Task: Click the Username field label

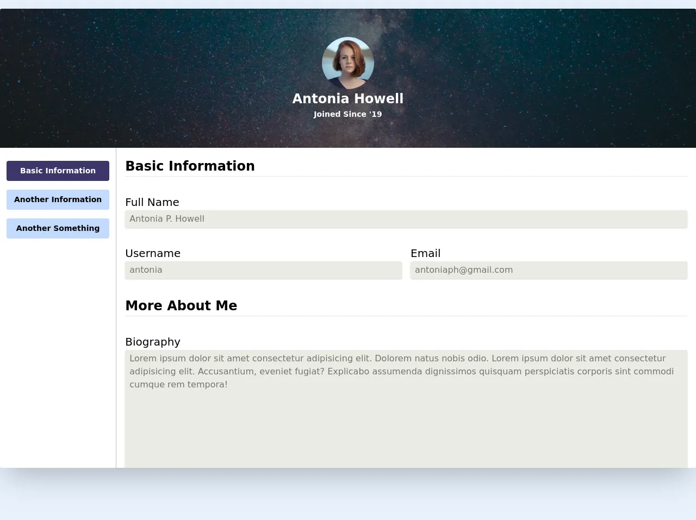Action: click(153, 253)
